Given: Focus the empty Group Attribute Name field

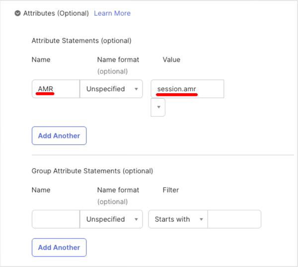Looking at the screenshot, I should 55,219.
